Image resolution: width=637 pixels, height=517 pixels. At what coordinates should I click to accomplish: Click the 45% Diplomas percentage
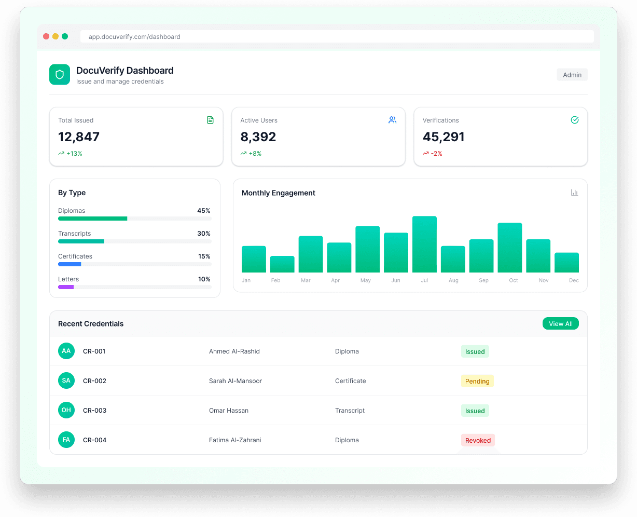[x=204, y=211]
